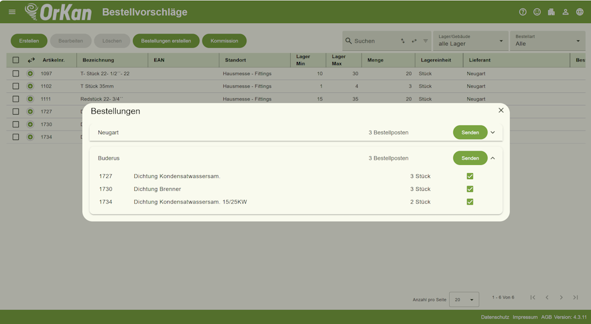Viewport: 591px width, 324px height.
Task: Click the disabled Bearbeiten button
Action: tap(70, 41)
